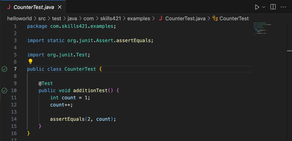
Task: Click the passed test icon beside CounterTest class
Action: coord(4,69)
